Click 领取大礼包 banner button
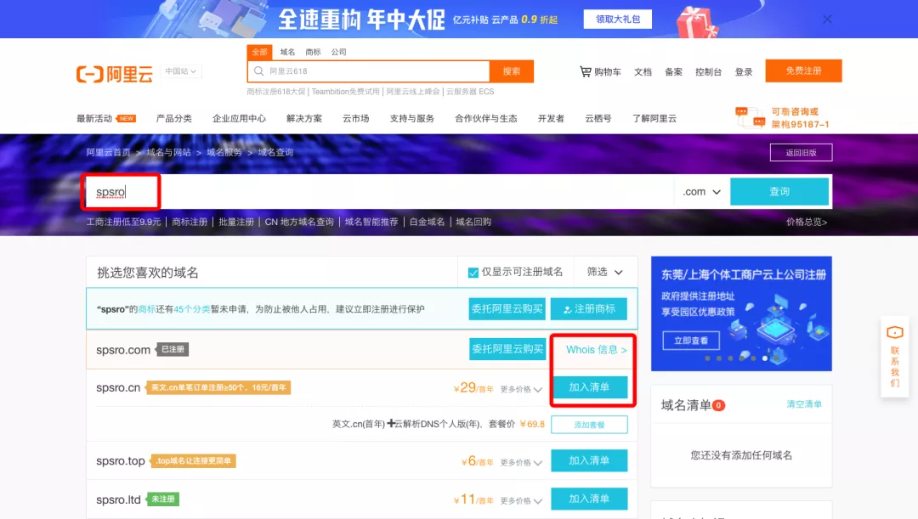This screenshot has width=918, height=519. (x=618, y=19)
